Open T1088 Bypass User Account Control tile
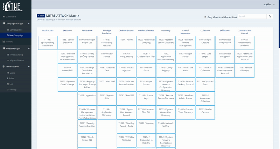This screenshot has height=149, width=280. [x=126, y=112]
